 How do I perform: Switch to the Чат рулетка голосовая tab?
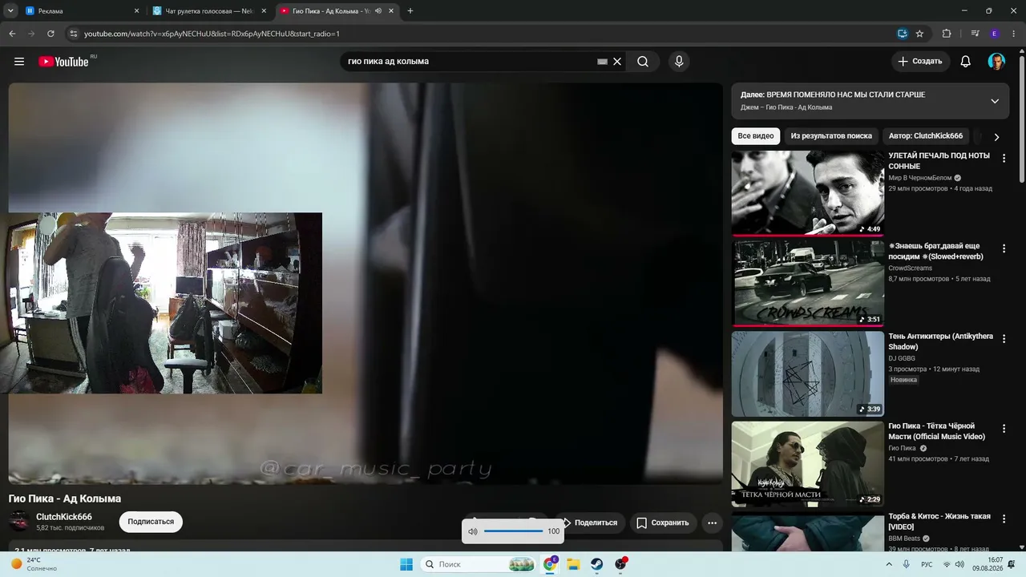point(210,11)
